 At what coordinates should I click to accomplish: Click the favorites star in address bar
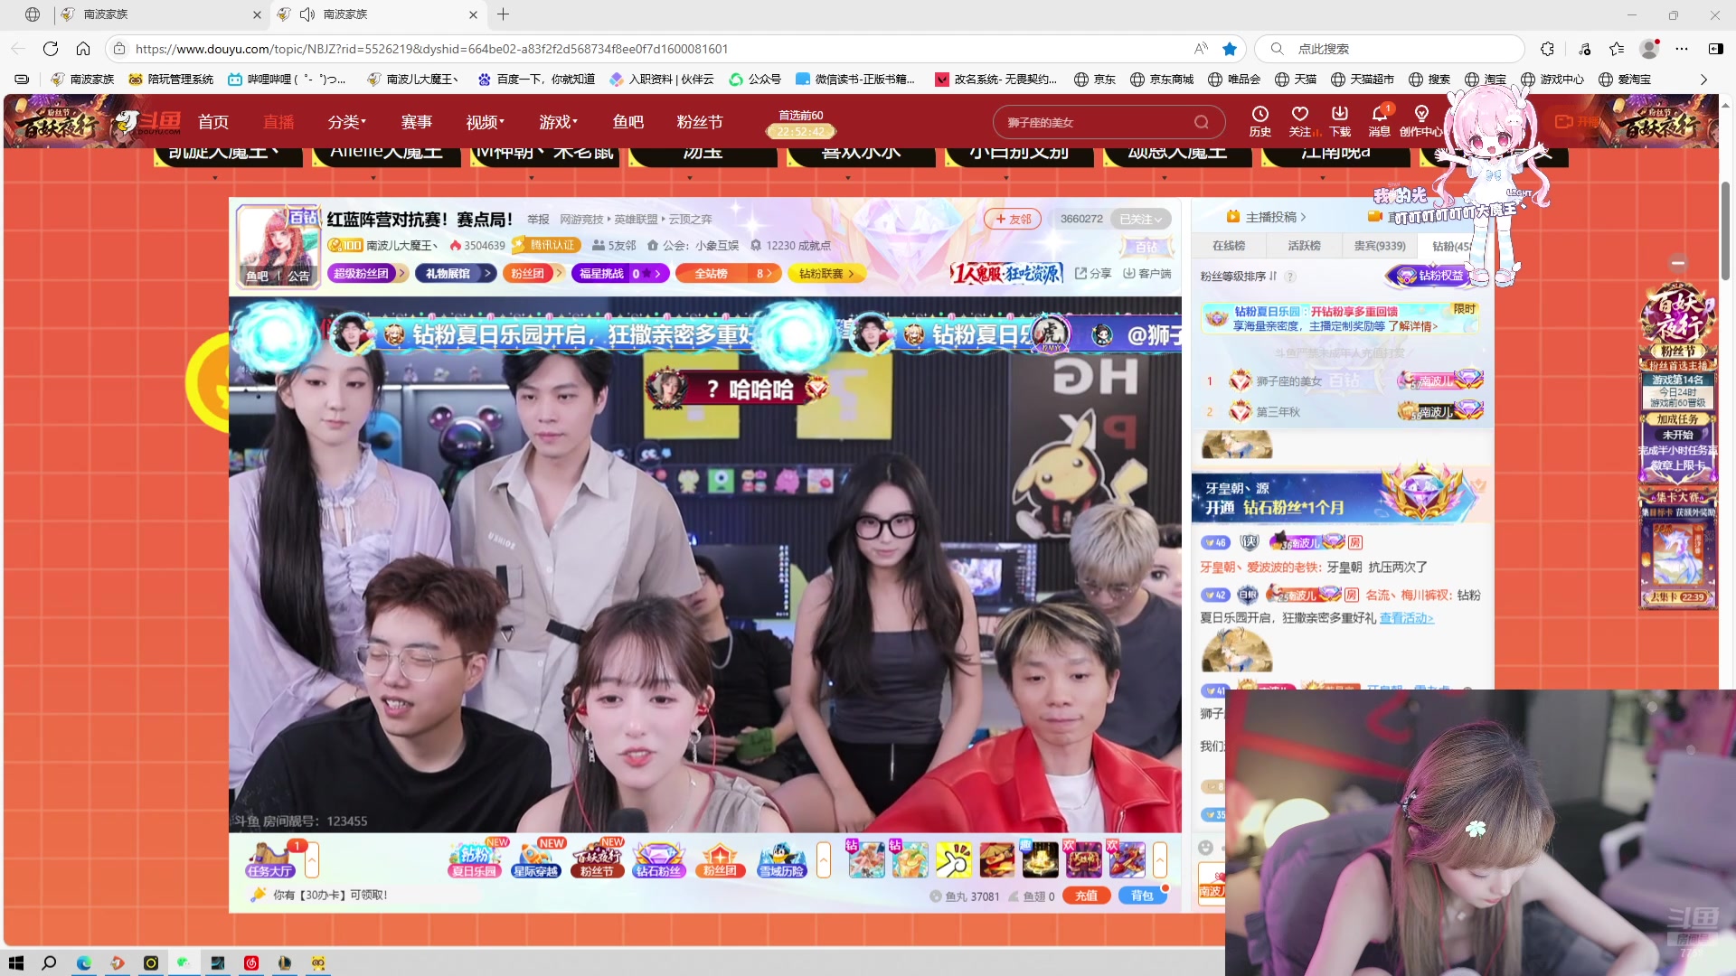coord(1230,49)
